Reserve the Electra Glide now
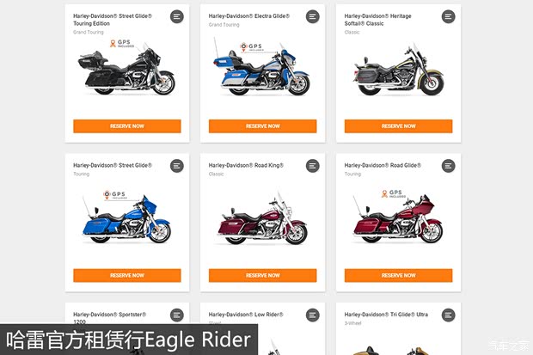 point(263,126)
